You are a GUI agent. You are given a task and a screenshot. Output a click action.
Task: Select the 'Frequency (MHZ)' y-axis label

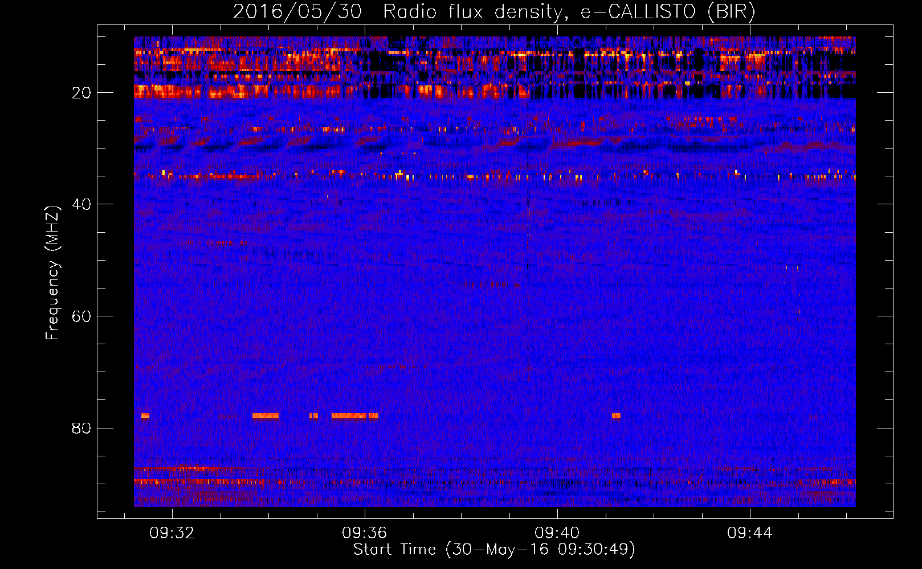point(52,273)
